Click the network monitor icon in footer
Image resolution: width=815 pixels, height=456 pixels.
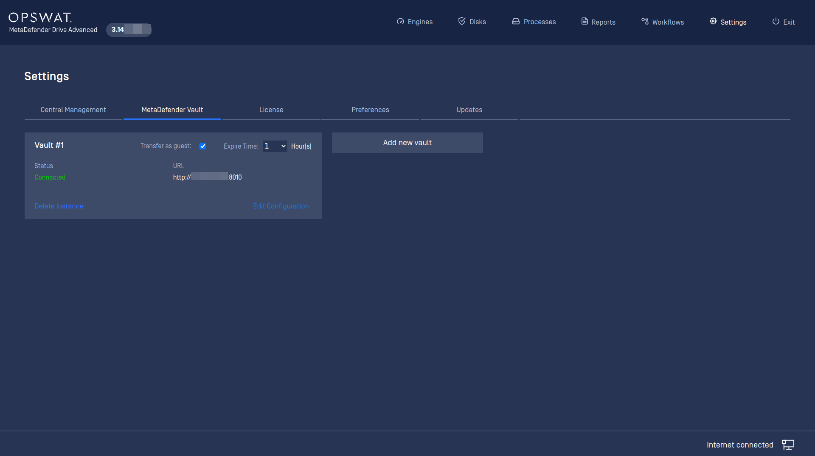[788, 445]
